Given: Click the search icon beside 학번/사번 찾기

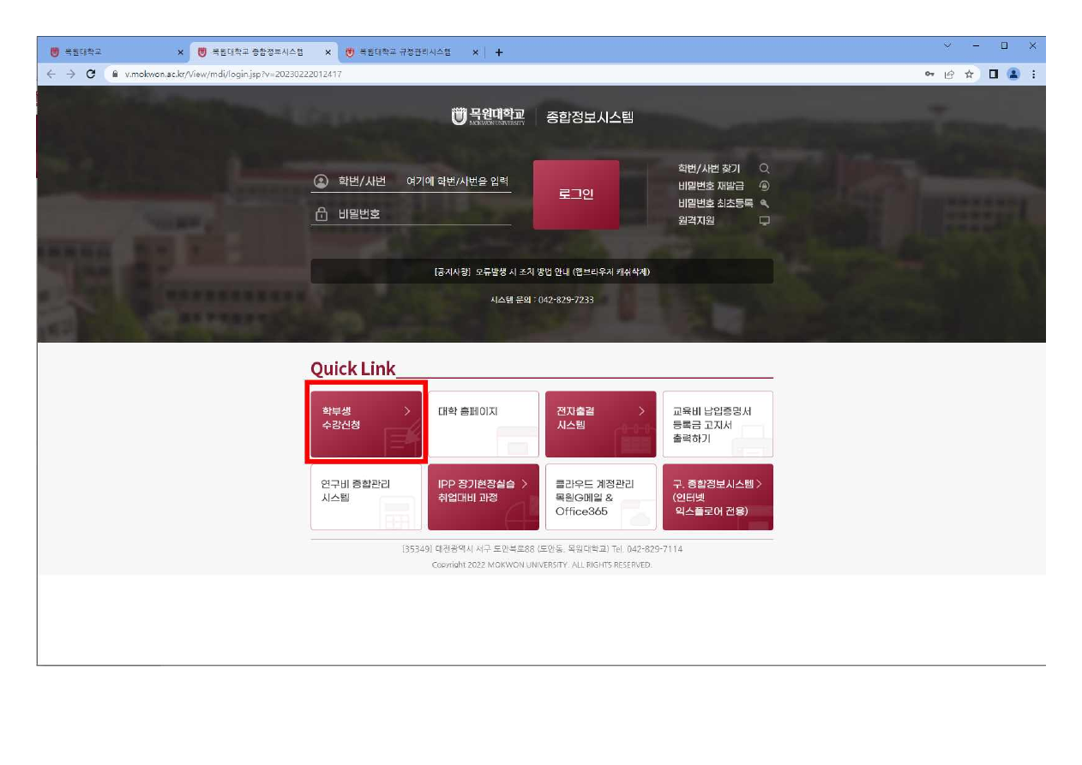Looking at the screenshot, I should pos(764,169).
